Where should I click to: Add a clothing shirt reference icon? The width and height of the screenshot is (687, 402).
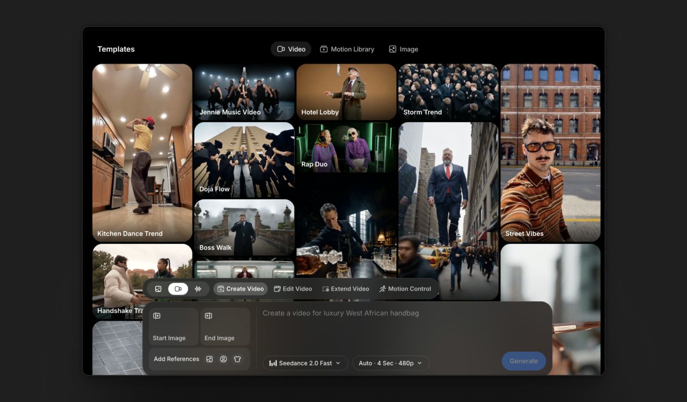tap(237, 359)
